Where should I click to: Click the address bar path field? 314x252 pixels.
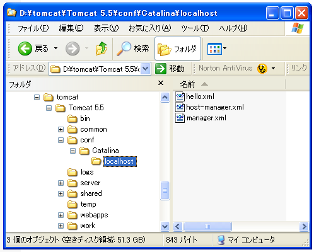click(x=100, y=69)
